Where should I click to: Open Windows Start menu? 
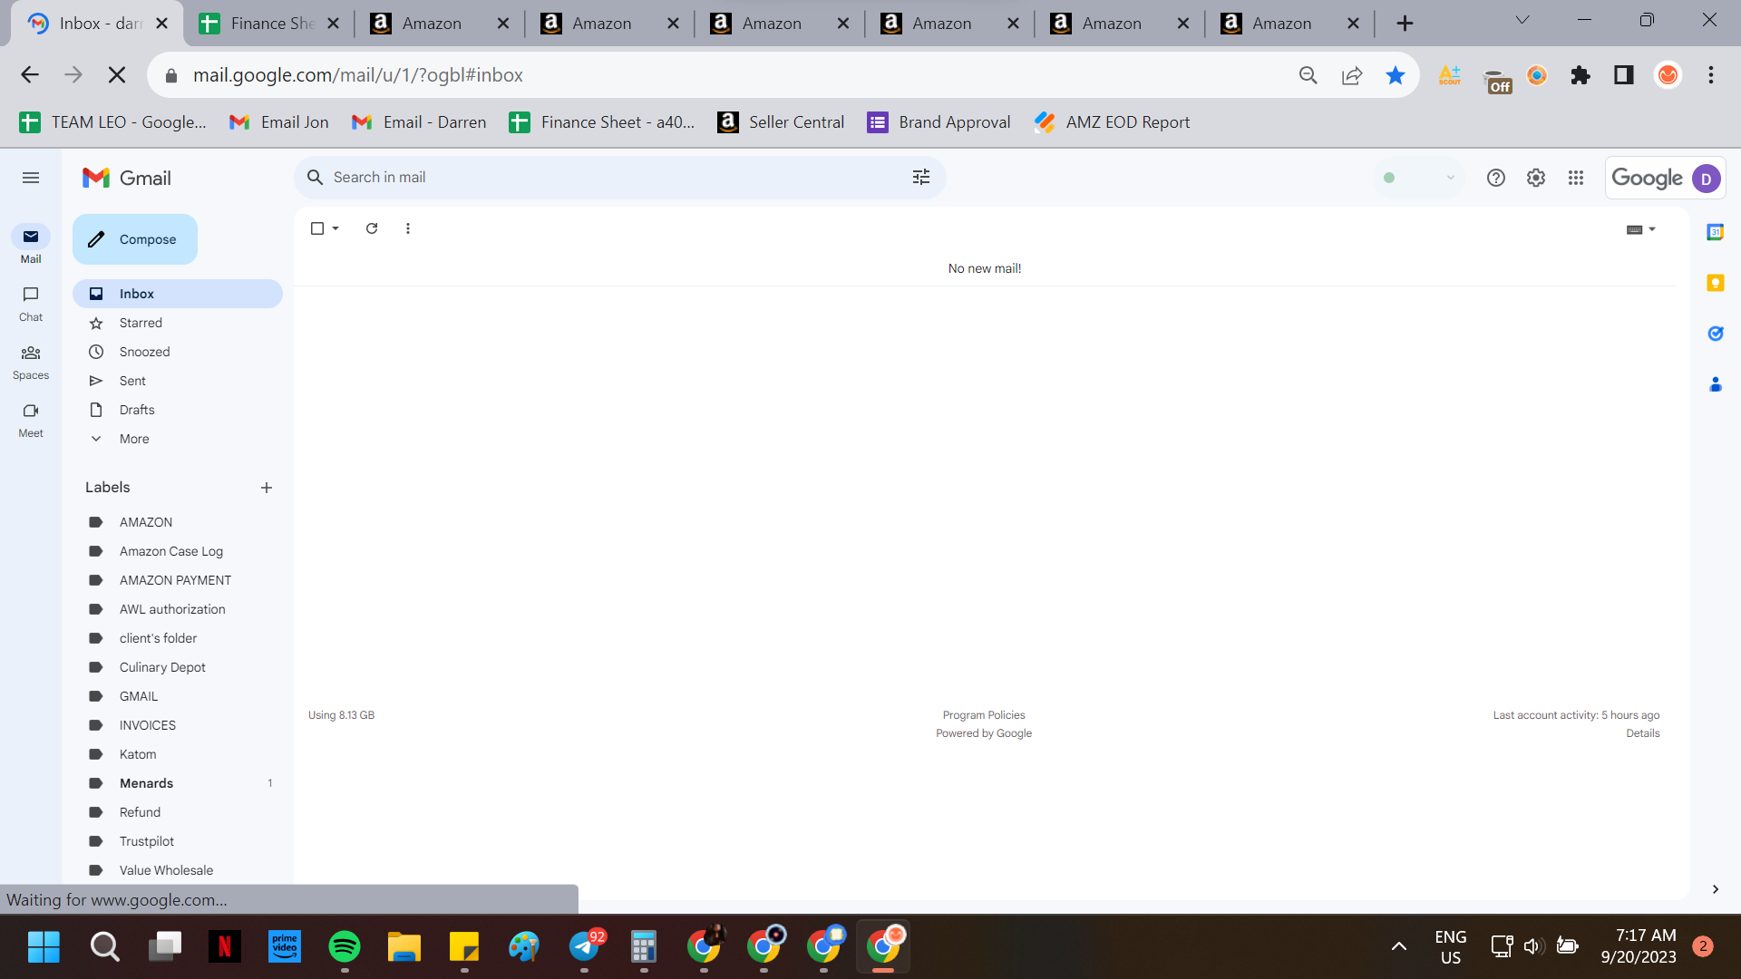click(x=44, y=947)
